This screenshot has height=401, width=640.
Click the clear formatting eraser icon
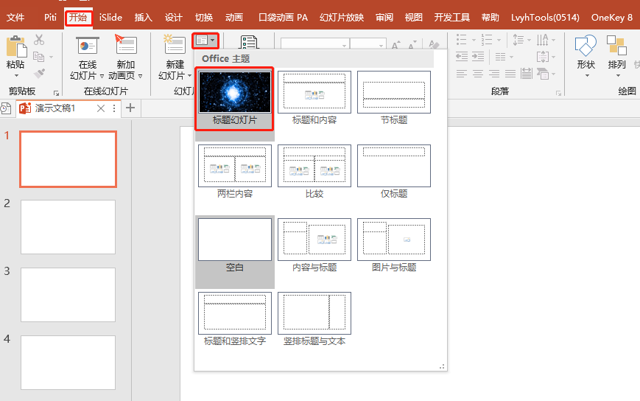tap(434, 44)
